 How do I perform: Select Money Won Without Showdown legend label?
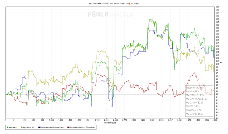tap(82, 128)
